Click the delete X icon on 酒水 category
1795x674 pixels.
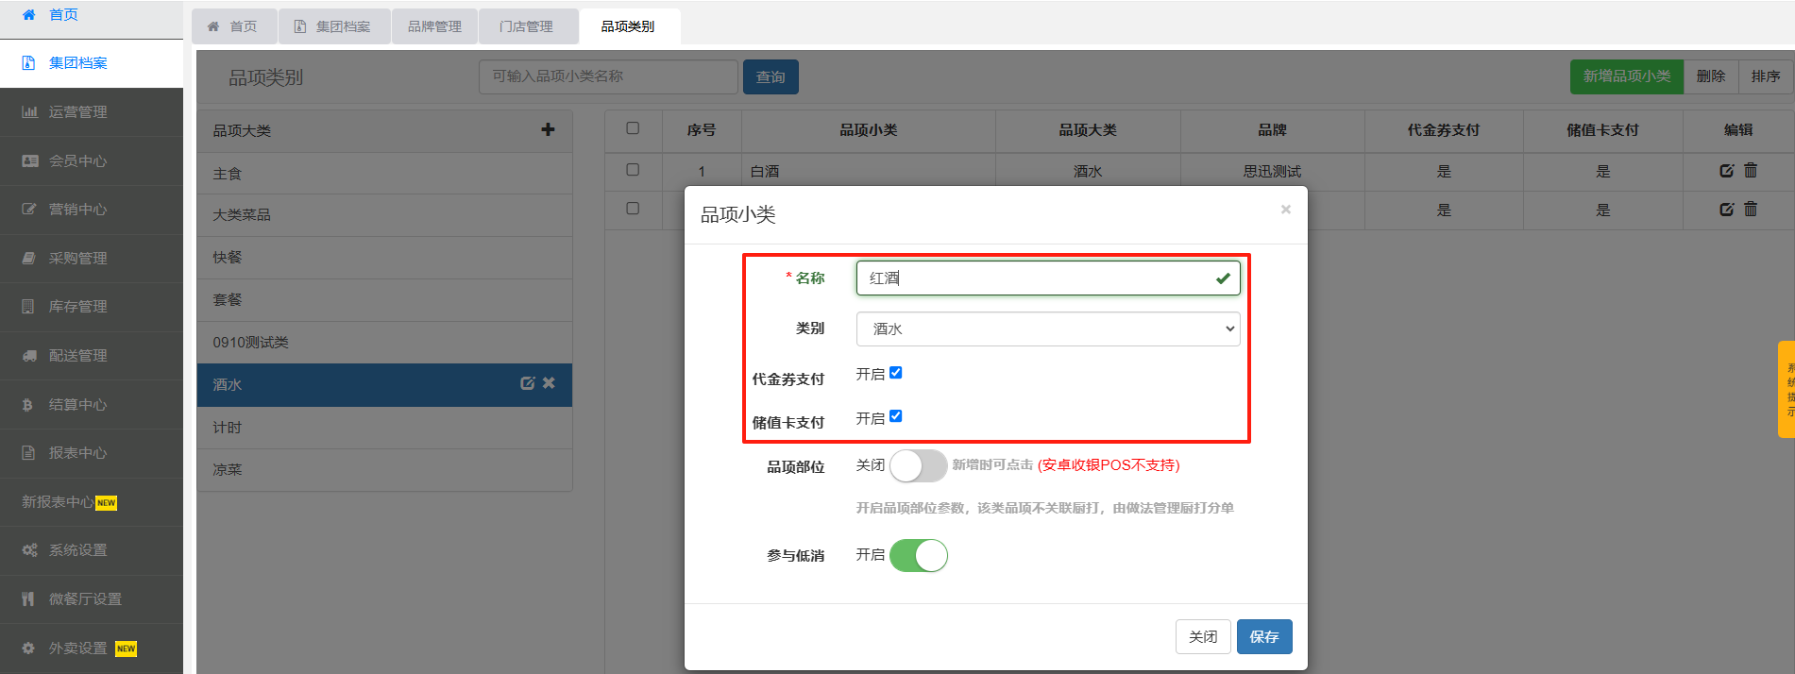549,383
